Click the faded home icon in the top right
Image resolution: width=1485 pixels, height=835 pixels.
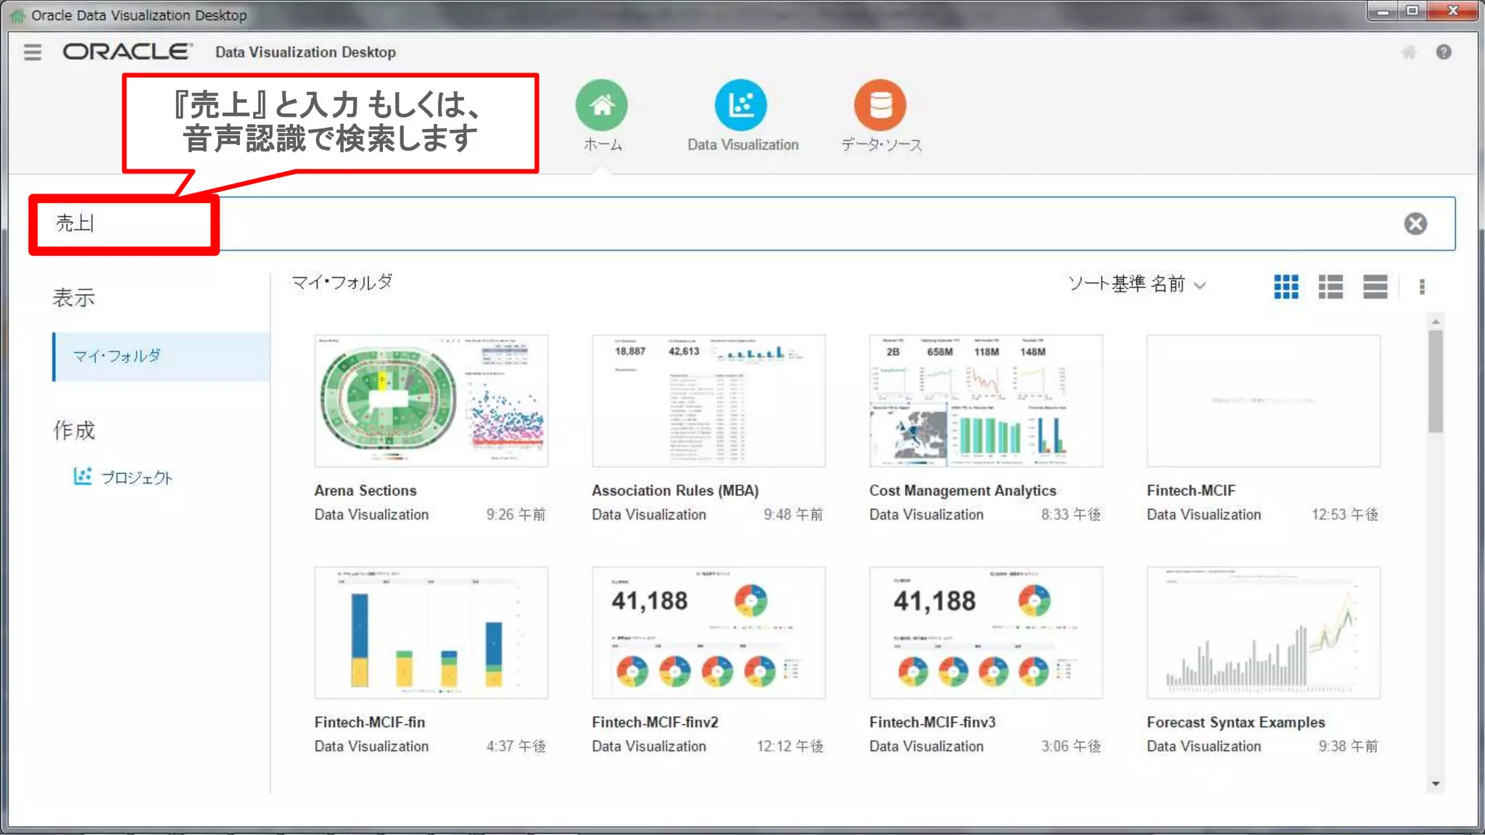[1409, 52]
